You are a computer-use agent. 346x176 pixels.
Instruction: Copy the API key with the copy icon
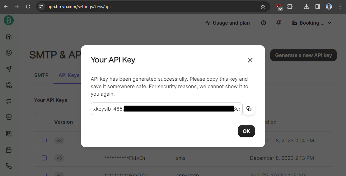point(249,109)
